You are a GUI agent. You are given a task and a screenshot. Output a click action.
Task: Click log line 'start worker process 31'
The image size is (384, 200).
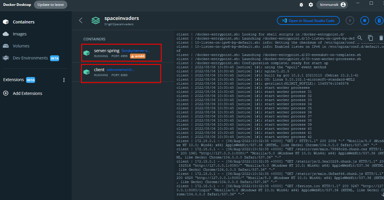244,92
